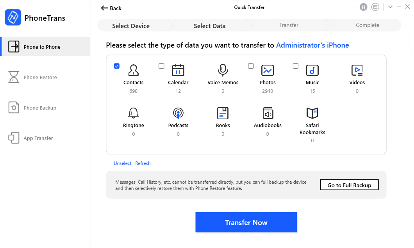This screenshot has height=248, width=414.
Task: Click the H user account avatar
Action: 364,7
